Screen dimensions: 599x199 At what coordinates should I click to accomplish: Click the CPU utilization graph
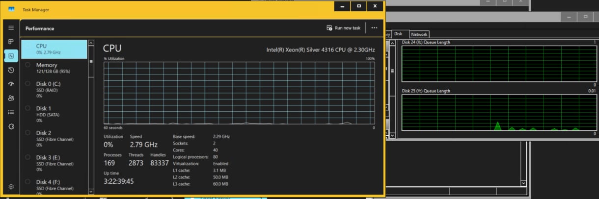[239, 93]
